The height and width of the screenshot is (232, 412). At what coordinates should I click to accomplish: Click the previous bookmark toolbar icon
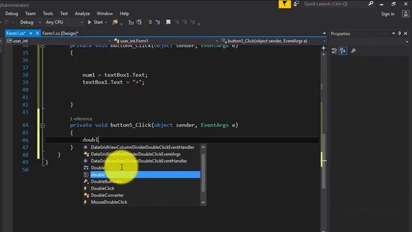point(177,23)
